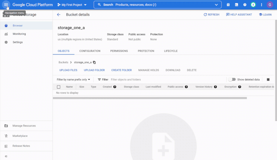Screen dimensions: 277x160
Task: Switch to the Permissions tab
Action: (x=119, y=51)
